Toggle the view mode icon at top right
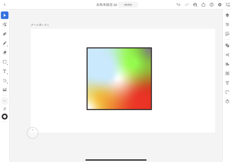Image resolution: width=232 pixels, height=162 pixels. click(x=228, y=5)
